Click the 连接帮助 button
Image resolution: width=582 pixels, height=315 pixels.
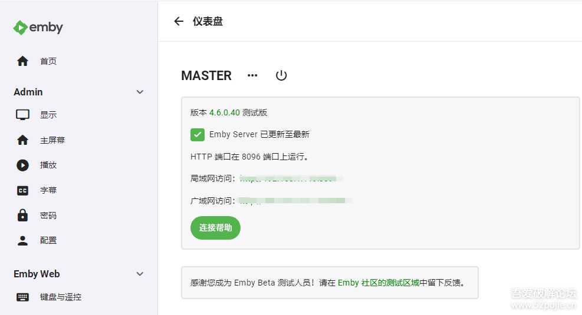(215, 228)
